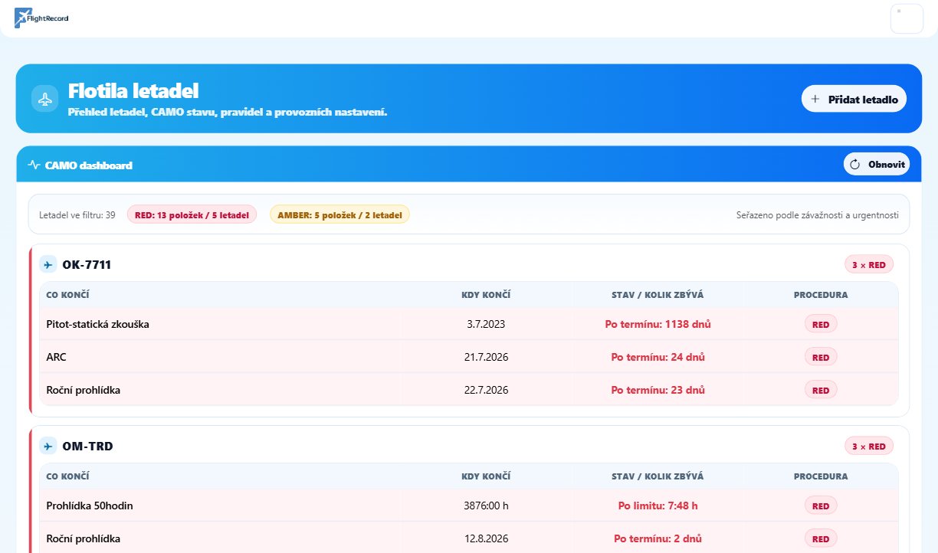Click 'Roční prohlídka' under OM-TRD
This screenshot has width=938, height=553.
pos(84,538)
